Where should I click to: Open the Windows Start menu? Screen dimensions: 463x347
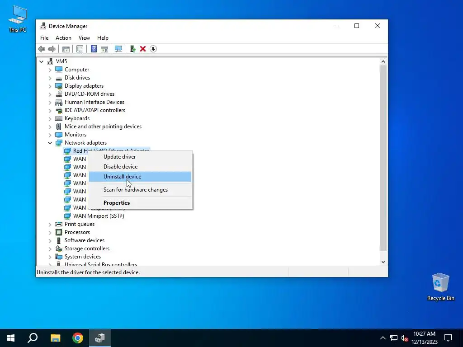(11, 338)
